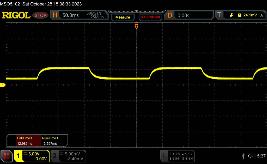Open the Measure menu
Screen dimensions: 267x164
pos(123,17)
